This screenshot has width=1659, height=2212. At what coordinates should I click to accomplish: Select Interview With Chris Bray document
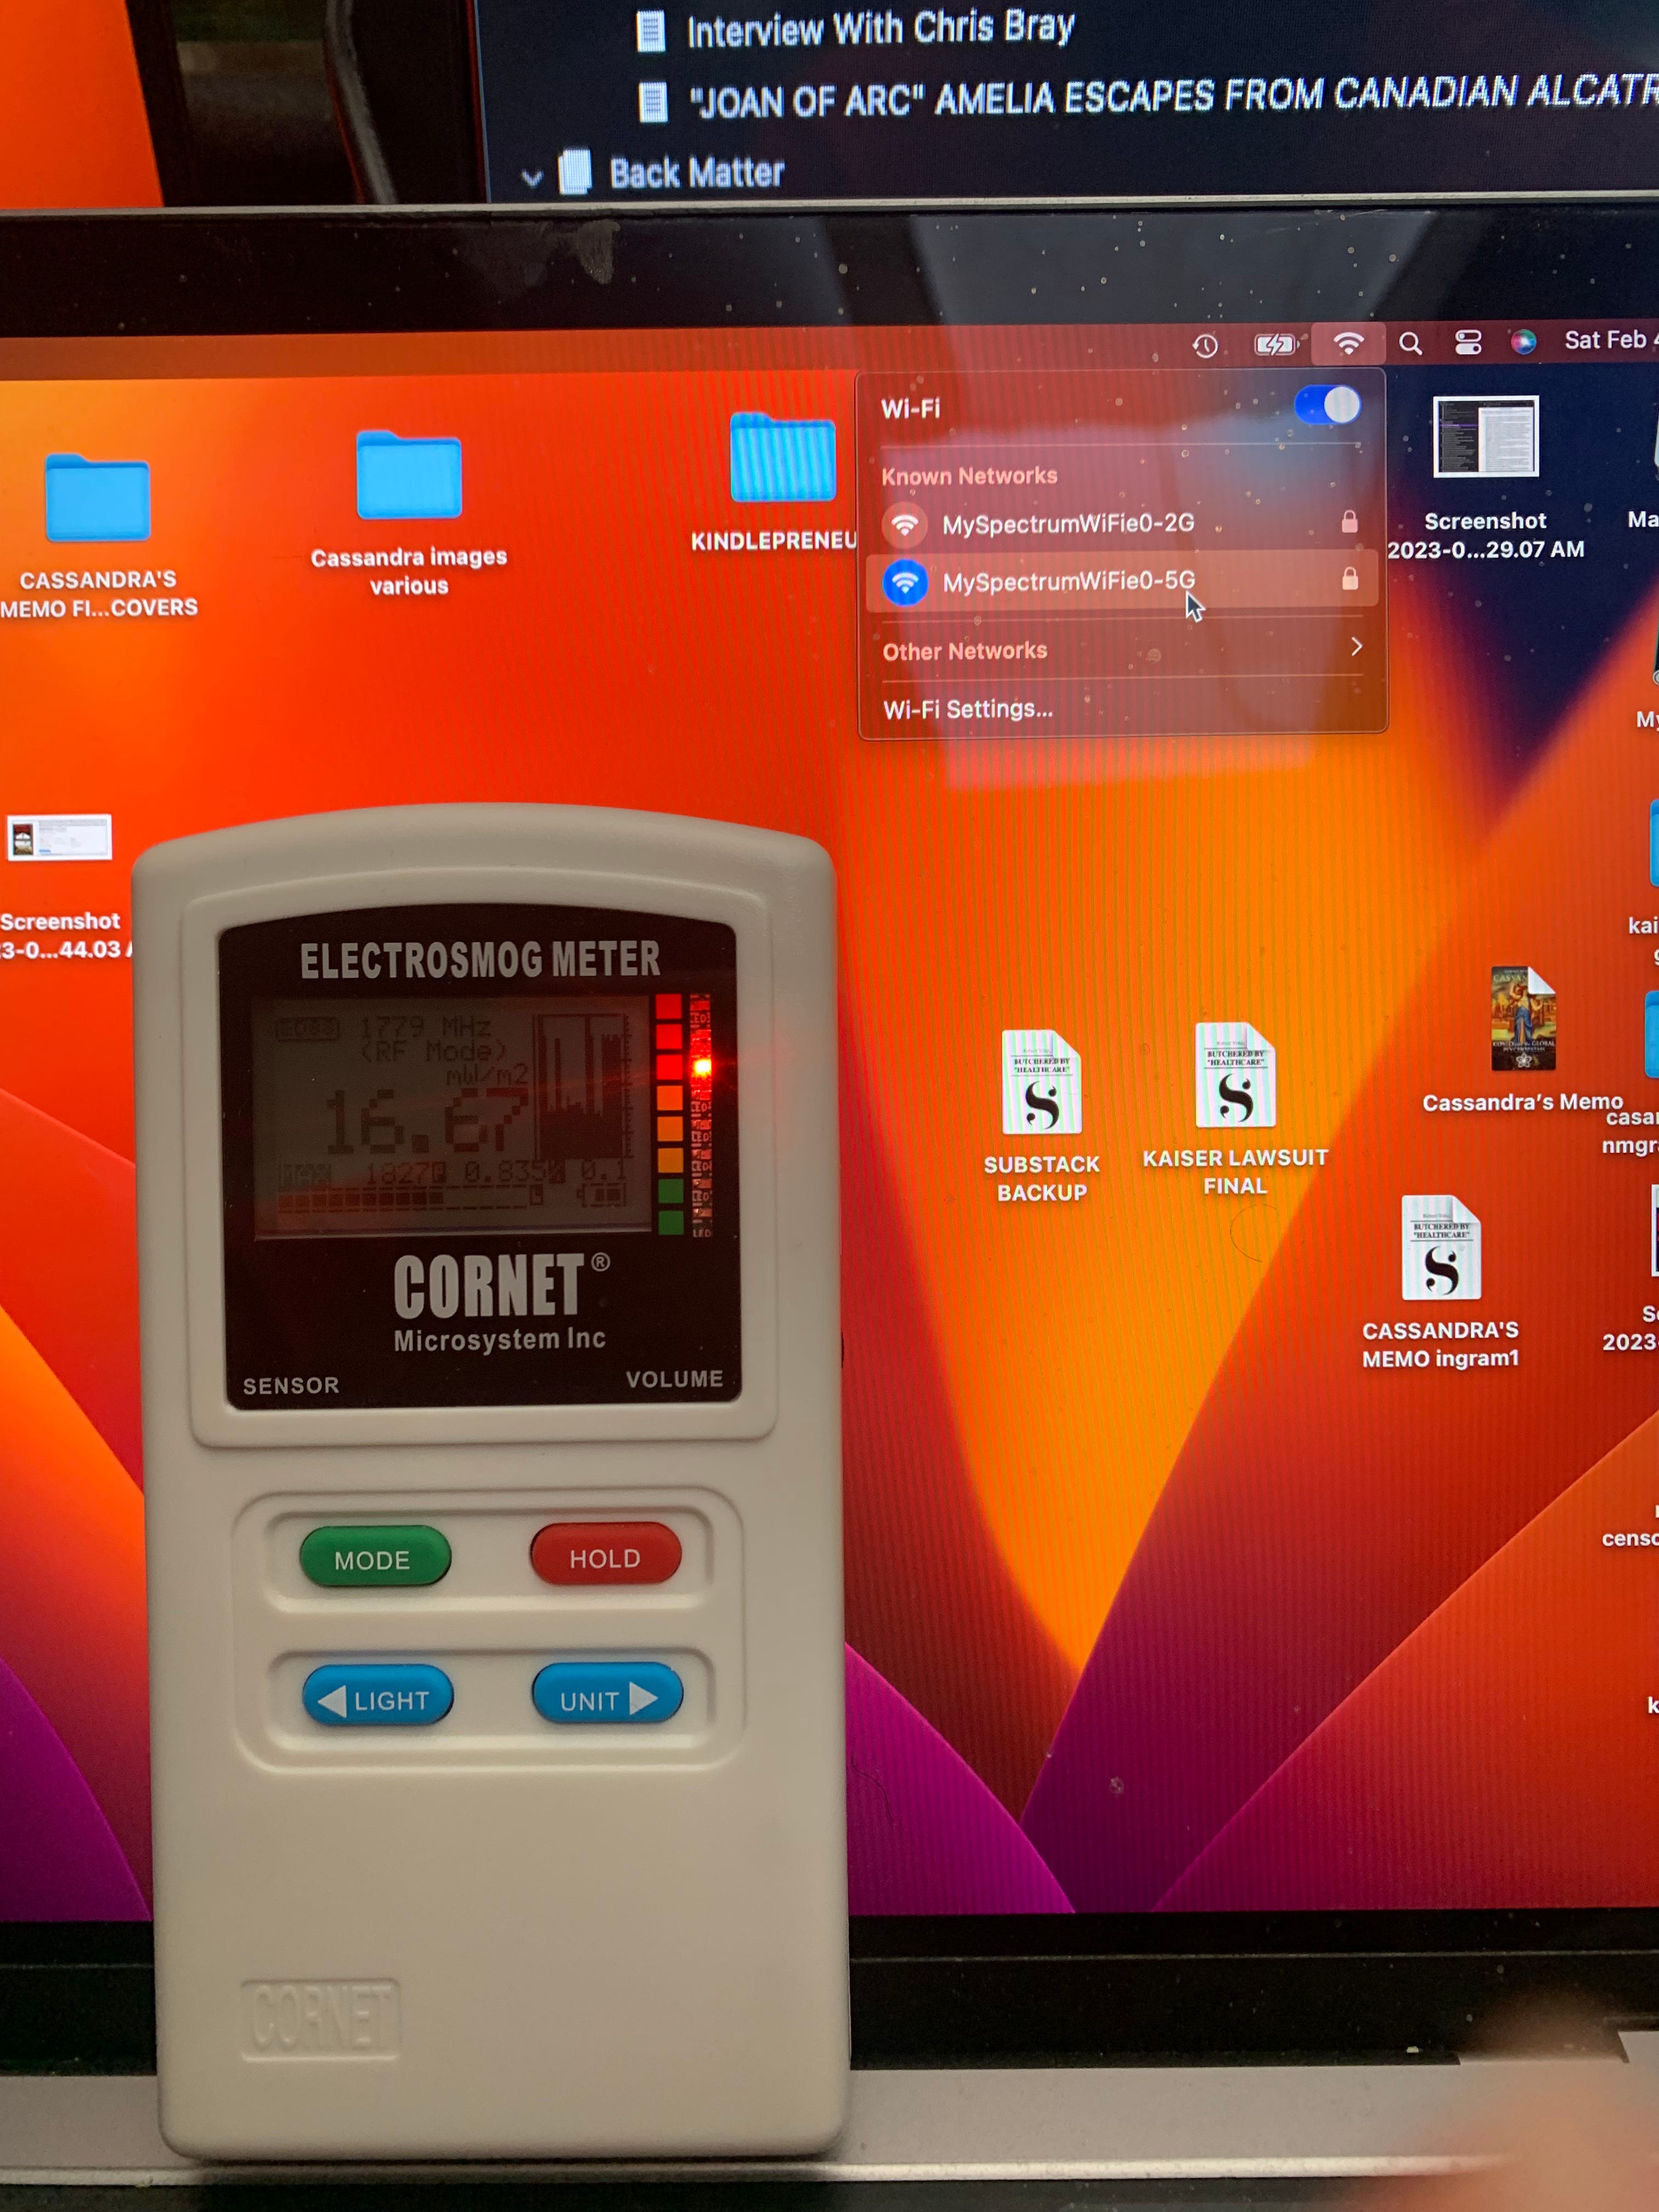pos(879,29)
